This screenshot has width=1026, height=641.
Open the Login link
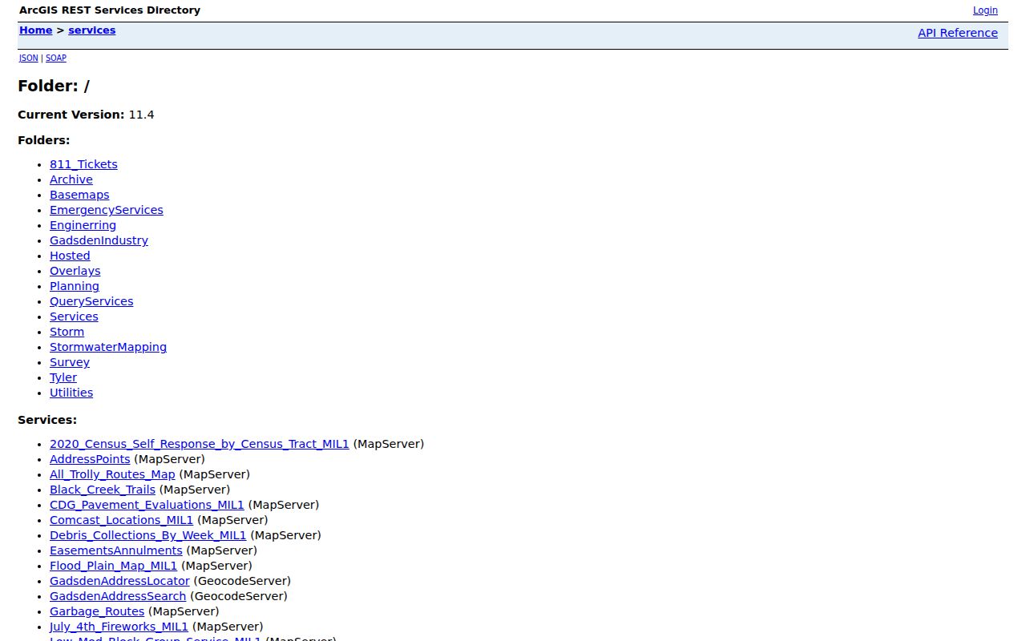coord(985,10)
